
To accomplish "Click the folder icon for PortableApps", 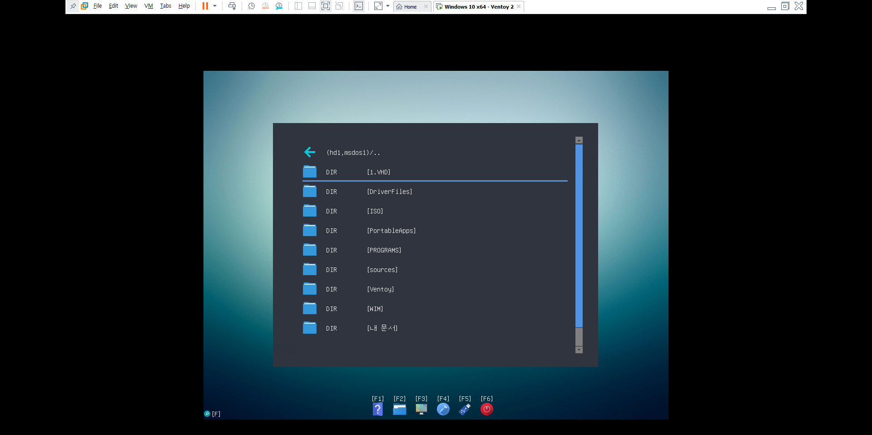I will point(310,230).
